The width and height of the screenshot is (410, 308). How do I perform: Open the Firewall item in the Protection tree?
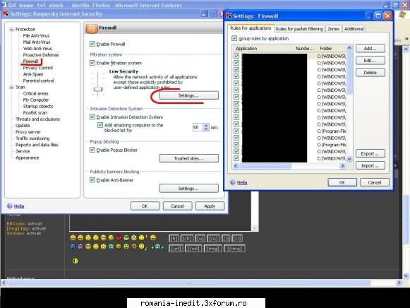tap(30, 61)
